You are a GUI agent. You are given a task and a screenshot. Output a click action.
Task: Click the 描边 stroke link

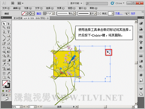tap(39, 13)
